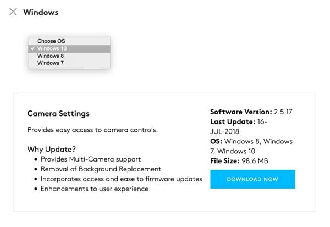Click the Enhancements to user experience bullet
The image size is (330, 227).
point(94,189)
